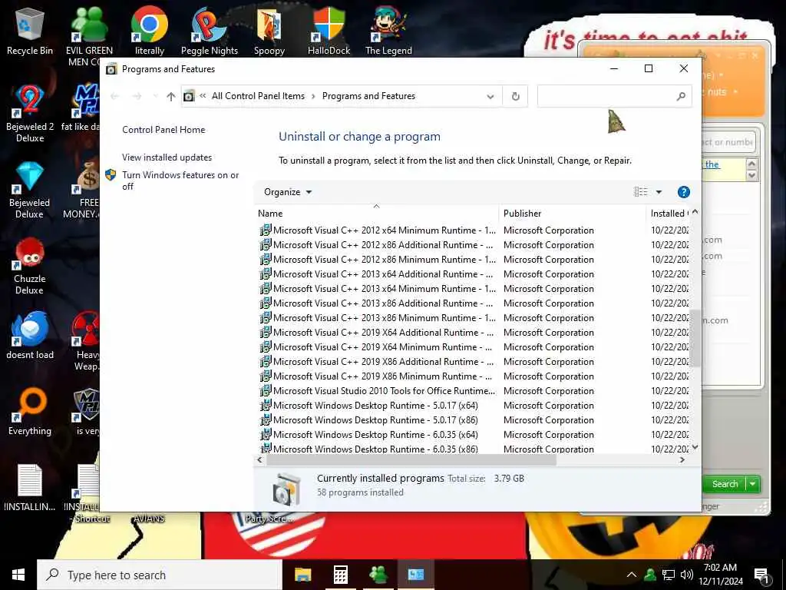Open the Everything search shortcut

[30, 412]
